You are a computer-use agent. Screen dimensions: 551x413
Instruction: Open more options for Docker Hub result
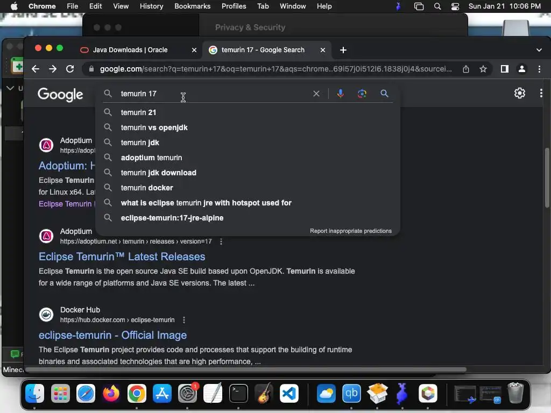click(x=184, y=320)
